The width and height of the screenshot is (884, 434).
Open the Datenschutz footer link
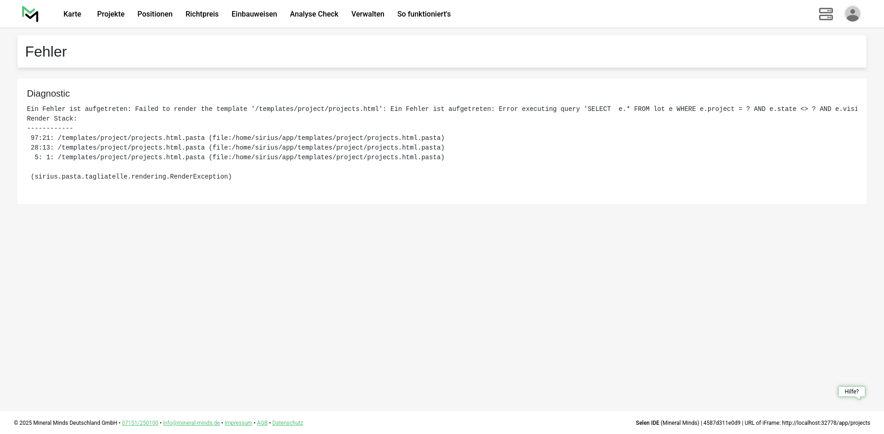(287, 423)
